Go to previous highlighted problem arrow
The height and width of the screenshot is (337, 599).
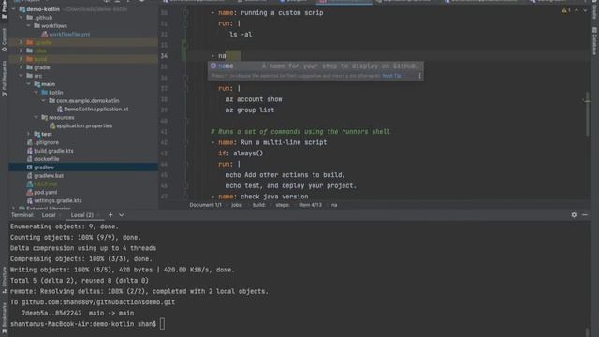(577, 10)
